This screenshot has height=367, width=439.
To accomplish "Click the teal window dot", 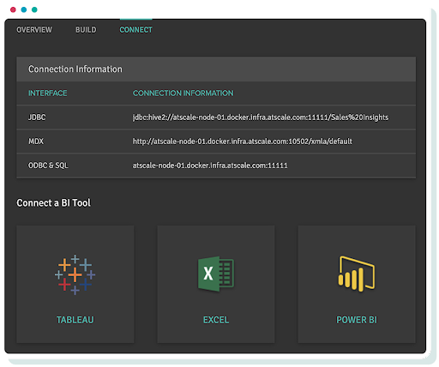I will click(34, 9).
